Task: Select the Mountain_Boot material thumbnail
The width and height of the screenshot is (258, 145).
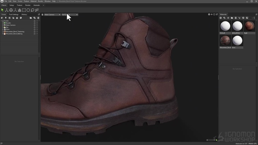Action: click(x=225, y=40)
